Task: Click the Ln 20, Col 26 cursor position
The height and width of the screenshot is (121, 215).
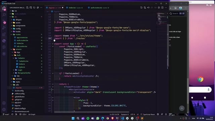Action: tap(114, 114)
